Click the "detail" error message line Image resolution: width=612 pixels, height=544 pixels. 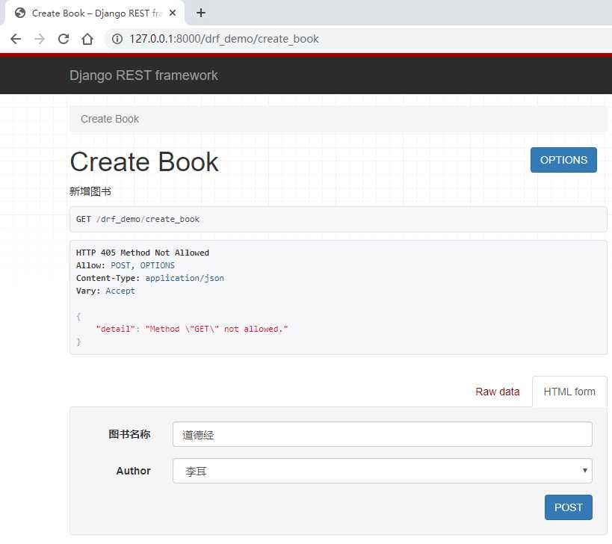pyautogui.click(x=192, y=329)
